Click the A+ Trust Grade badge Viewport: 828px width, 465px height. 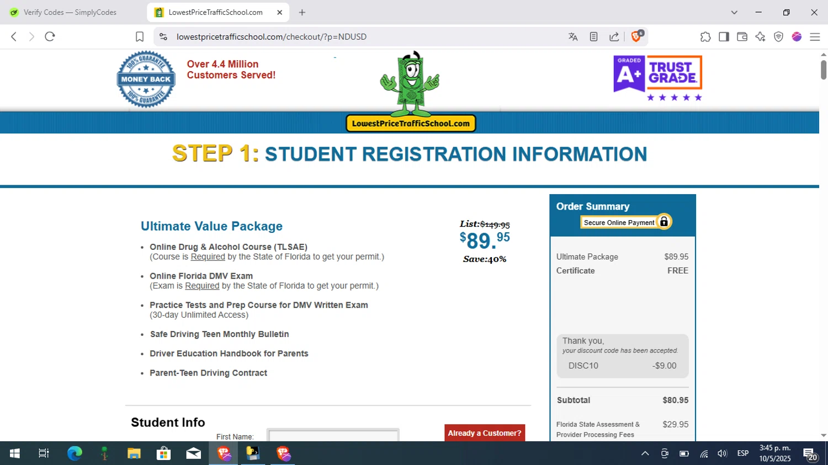[658, 78]
